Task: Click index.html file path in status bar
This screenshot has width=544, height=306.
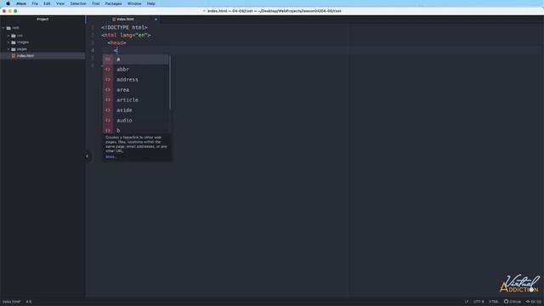Action: tap(12, 302)
